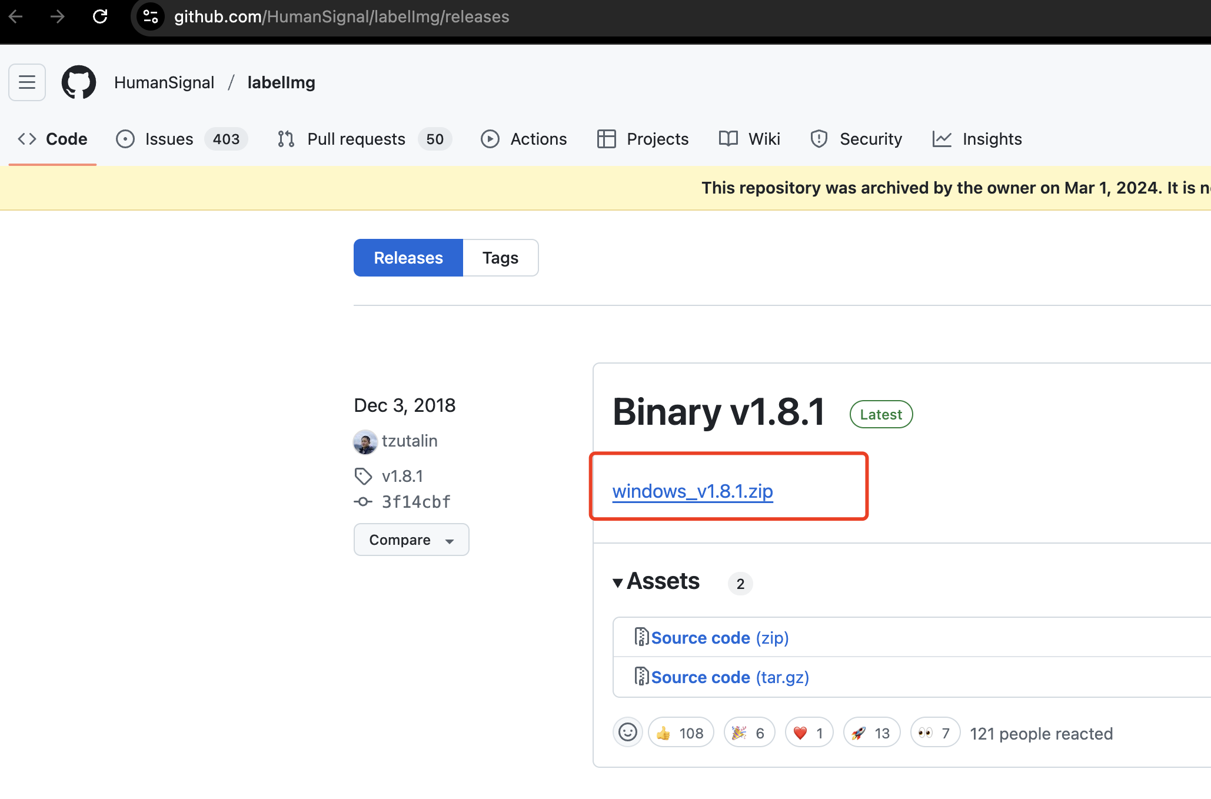
Task: Click the commit icon beside 3f14cbf
Action: [363, 502]
